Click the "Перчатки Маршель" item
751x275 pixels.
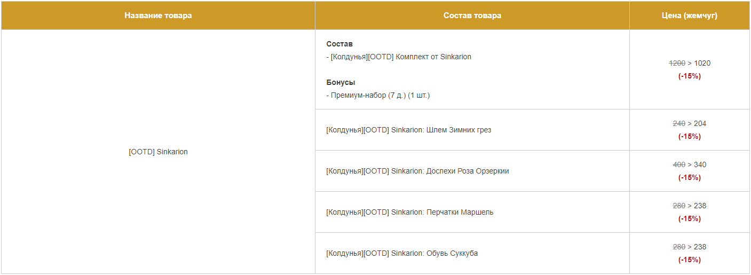(x=409, y=212)
